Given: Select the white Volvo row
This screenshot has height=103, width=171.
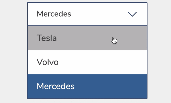Looking at the screenshot, I should [x=87, y=62].
